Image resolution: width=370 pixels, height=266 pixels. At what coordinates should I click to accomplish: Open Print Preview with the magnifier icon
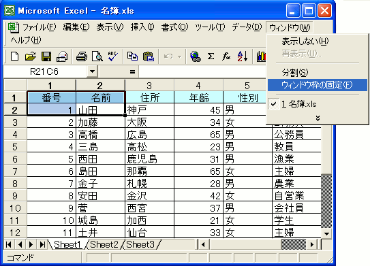click(x=97, y=56)
